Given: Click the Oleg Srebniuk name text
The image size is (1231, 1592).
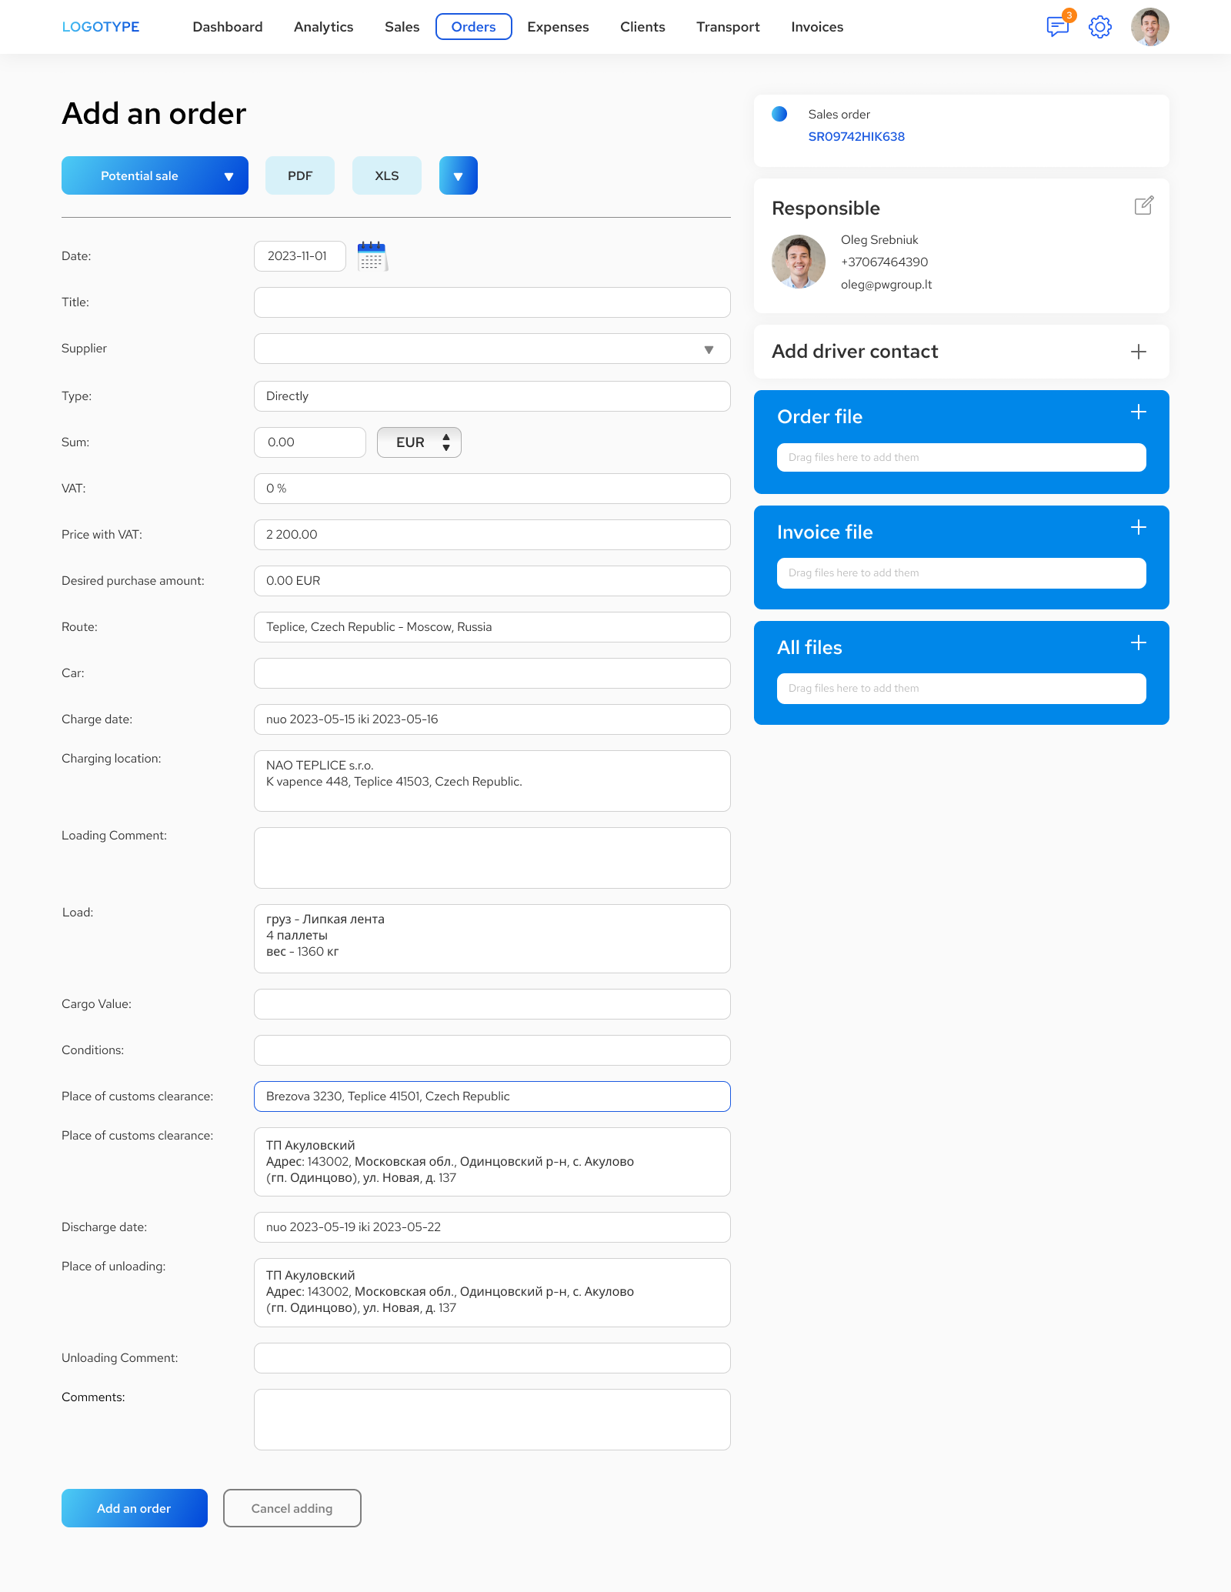Looking at the screenshot, I should point(879,240).
